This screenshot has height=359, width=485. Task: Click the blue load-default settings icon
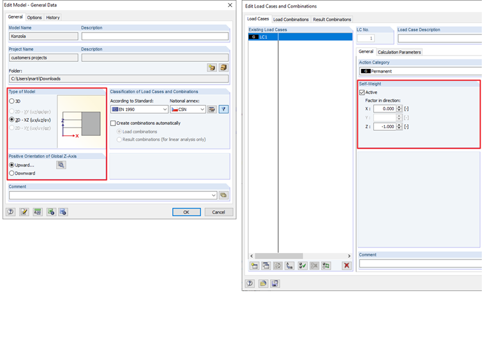63,212
